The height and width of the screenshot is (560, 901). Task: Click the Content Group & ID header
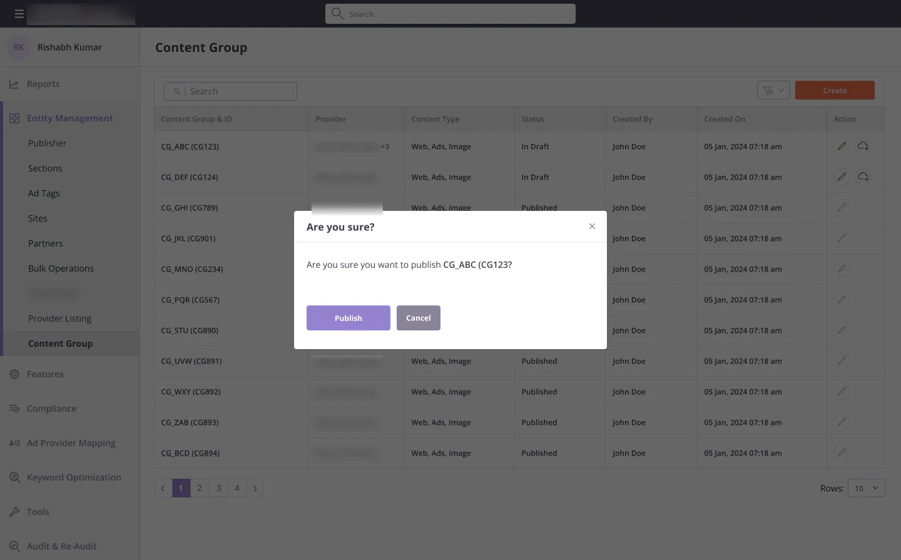196,119
